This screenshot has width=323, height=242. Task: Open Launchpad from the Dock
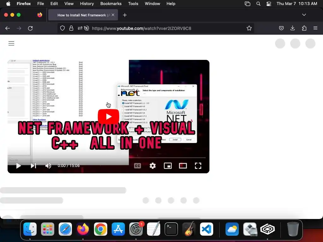pos(48,229)
